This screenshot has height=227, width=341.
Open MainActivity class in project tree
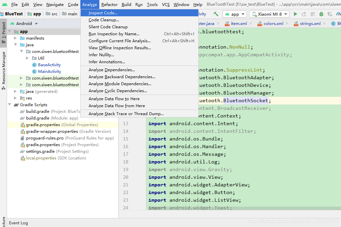coord(49,72)
